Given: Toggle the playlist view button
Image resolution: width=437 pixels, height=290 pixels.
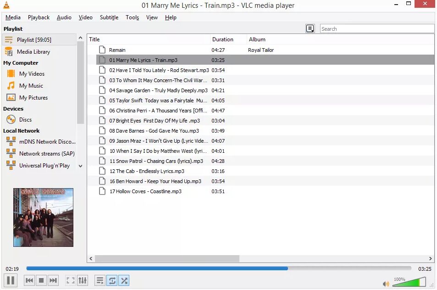Looking at the screenshot, I should (x=100, y=280).
